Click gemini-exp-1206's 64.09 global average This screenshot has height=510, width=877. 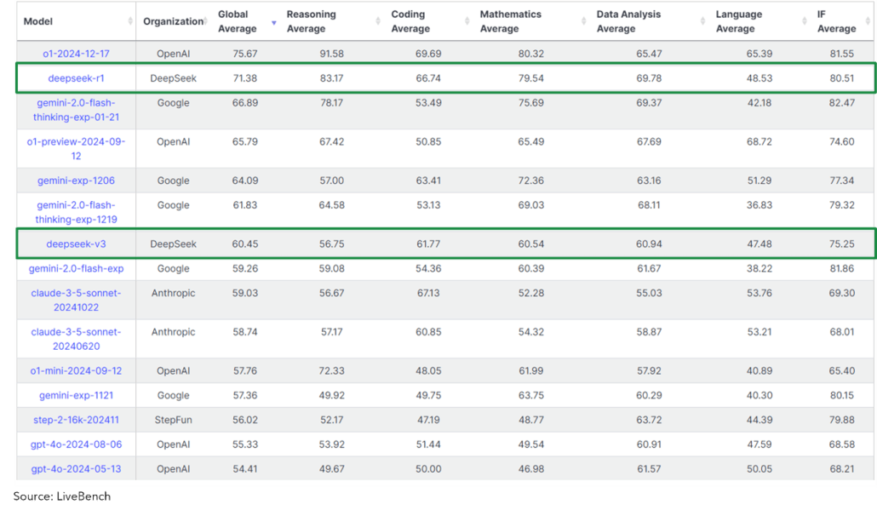[245, 181]
